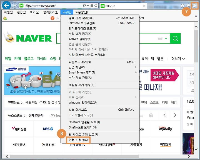Expand the search box green dropdown arrow
The width and height of the screenshot is (200, 160).
coord(166,38)
